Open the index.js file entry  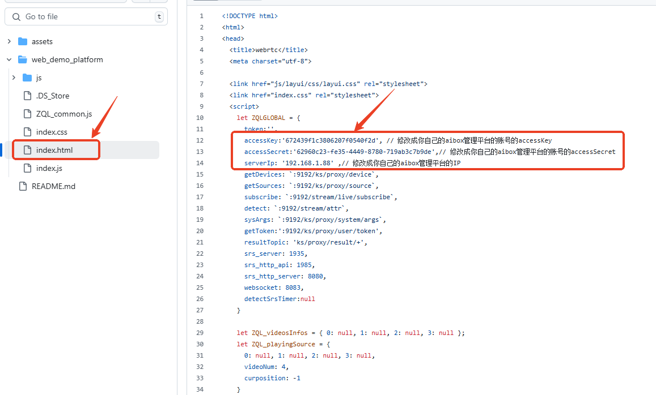click(x=48, y=168)
